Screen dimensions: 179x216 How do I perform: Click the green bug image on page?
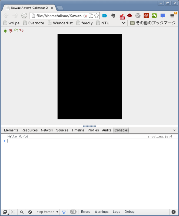(x=5, y=31)
